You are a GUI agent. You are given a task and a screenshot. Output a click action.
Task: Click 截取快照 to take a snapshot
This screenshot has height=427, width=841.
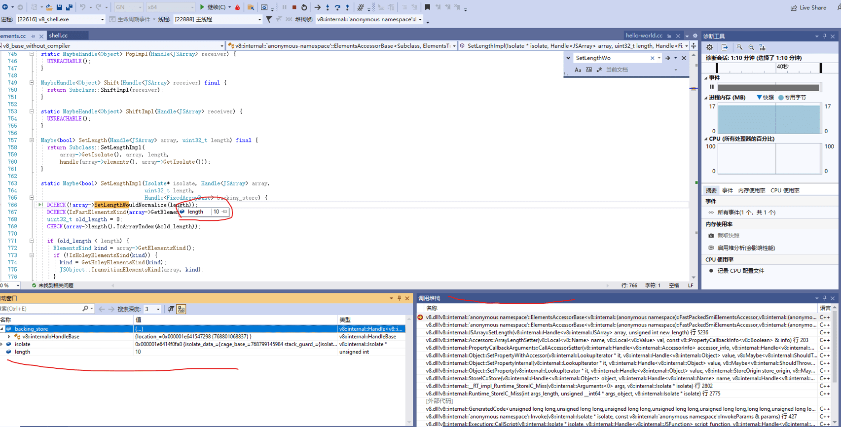click(x=728, y=236)
